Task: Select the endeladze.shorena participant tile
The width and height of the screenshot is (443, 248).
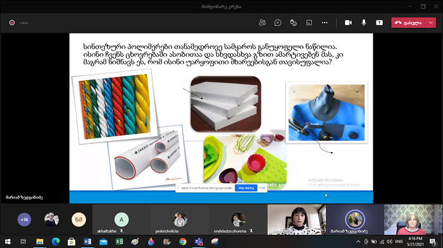Action: (238, 220)
